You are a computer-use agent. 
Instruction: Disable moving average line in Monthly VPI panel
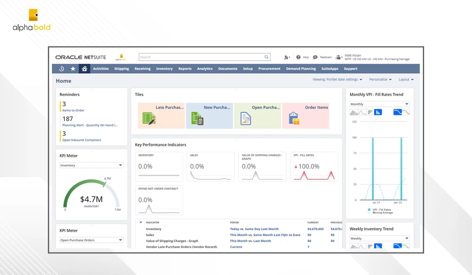click(x=406, y=112)
